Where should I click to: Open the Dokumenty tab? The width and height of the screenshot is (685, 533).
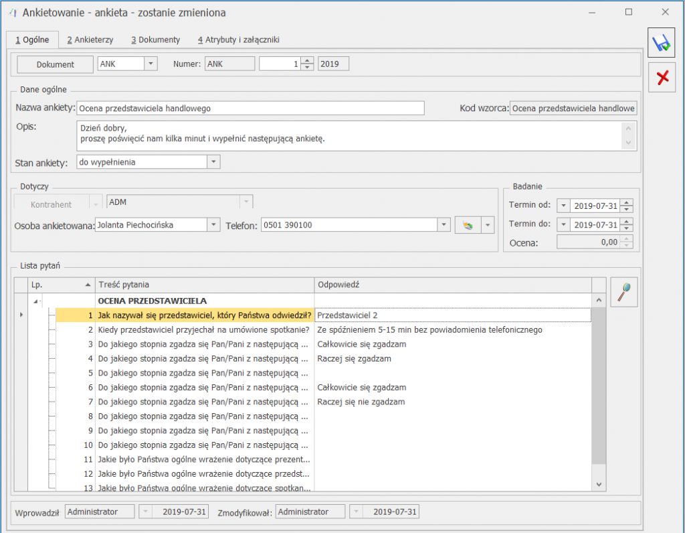[x=155, y=40]
